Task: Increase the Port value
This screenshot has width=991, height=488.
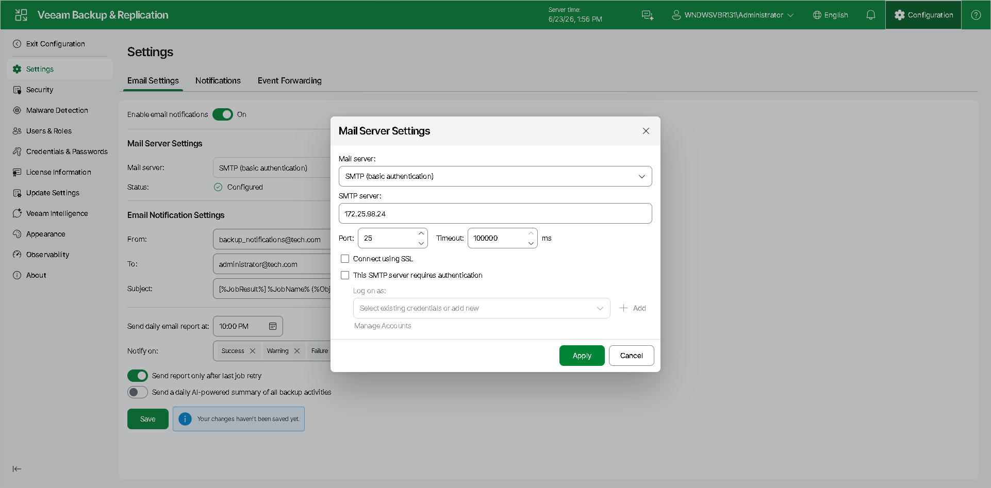Action: pos(421,233)
